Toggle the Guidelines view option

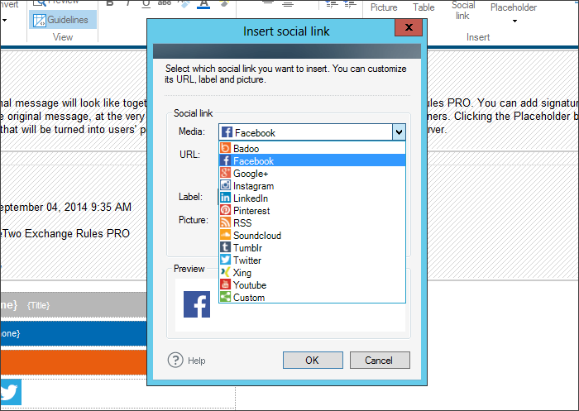pyautogui.click(x=61, y=20)
